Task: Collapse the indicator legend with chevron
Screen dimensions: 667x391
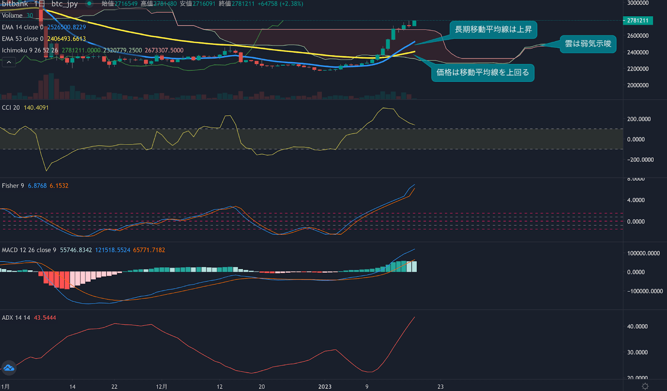Action: [9, 62]
